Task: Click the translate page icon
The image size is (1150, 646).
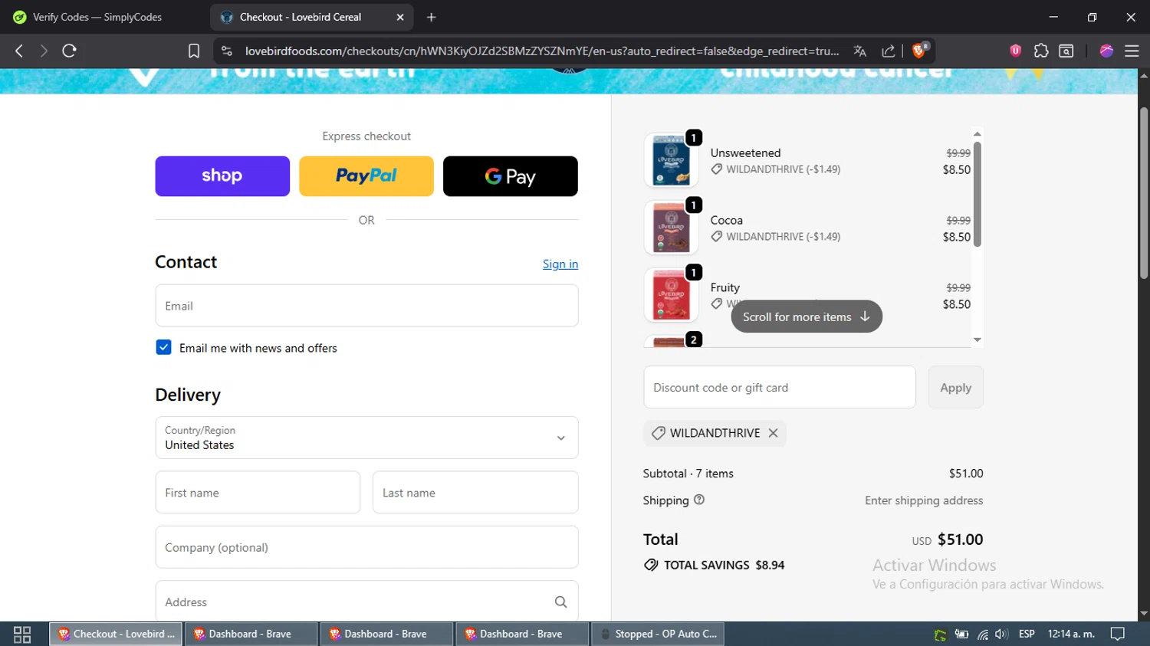Action: click(x=859, y=51)
